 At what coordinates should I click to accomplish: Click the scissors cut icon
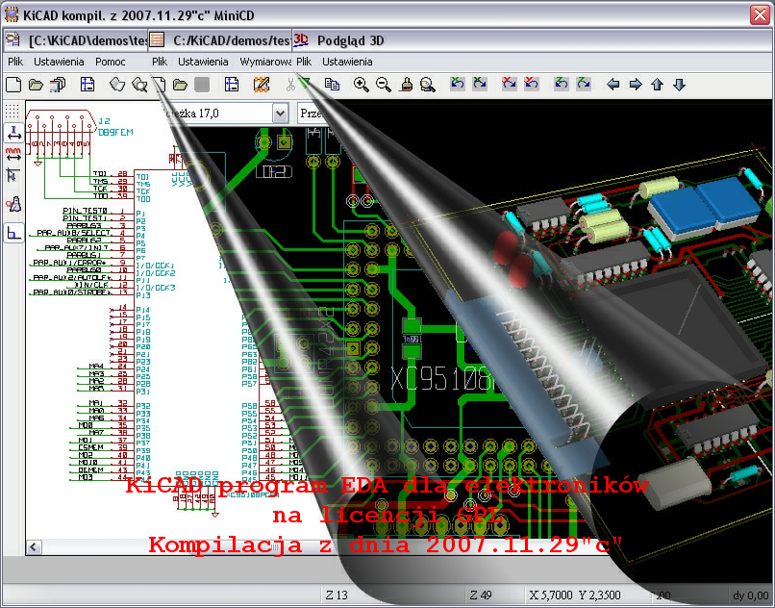click(290, 85)
